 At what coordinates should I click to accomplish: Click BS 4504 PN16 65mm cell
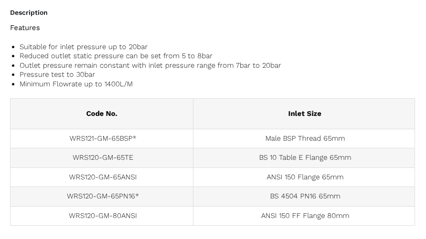pos(305,196)
